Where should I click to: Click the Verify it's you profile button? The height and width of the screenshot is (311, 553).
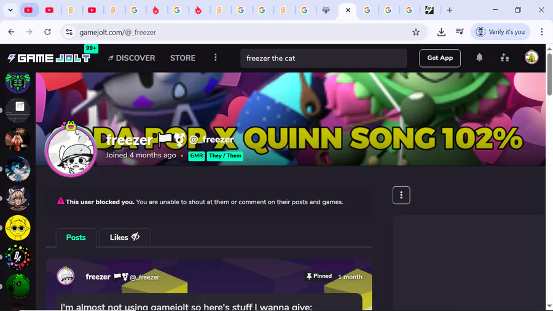[x=500, y=32]
